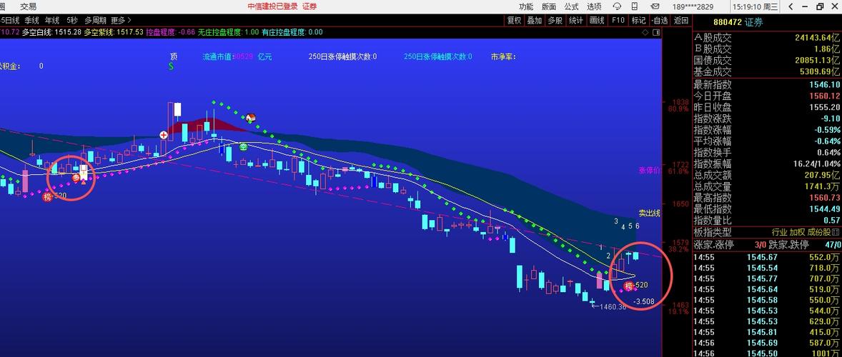This screenshot has height=357, width=842.
Task: Open the 功能 menu
Action: (525, 6)
